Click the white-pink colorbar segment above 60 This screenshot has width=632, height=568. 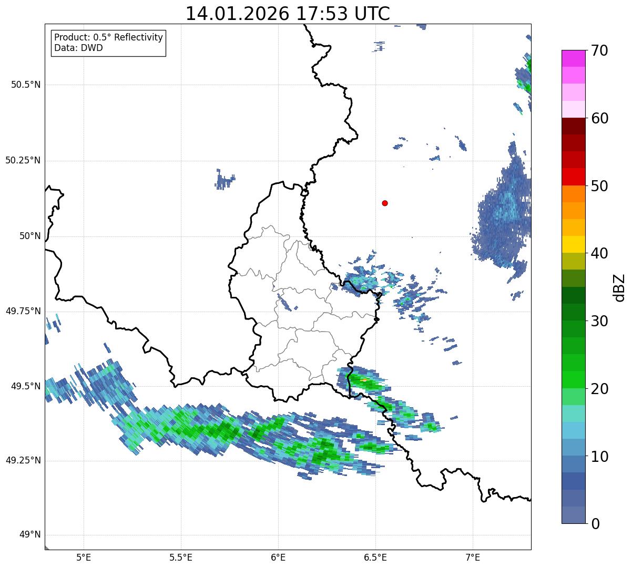(573, 109)
